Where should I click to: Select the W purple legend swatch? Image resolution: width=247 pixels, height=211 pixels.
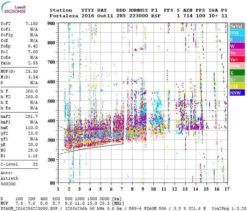(x=237, y=46)
